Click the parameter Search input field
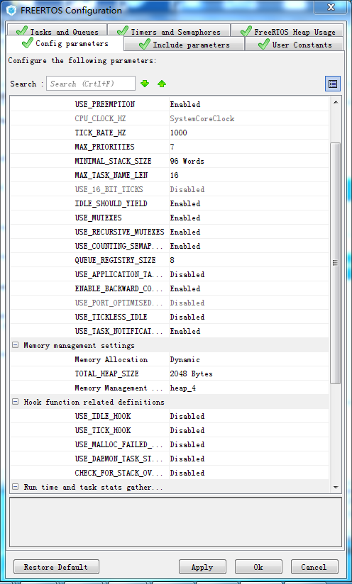The image size is (352, 584). pos(91,84)
